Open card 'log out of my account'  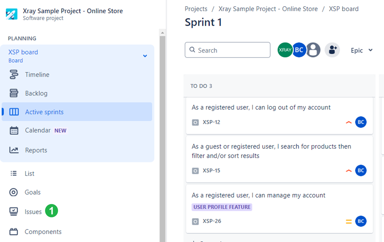[x=280, y=115]
